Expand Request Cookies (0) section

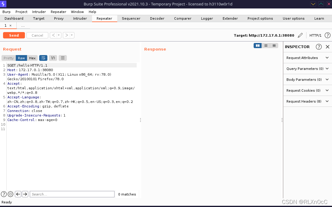(x=307, y=90)
